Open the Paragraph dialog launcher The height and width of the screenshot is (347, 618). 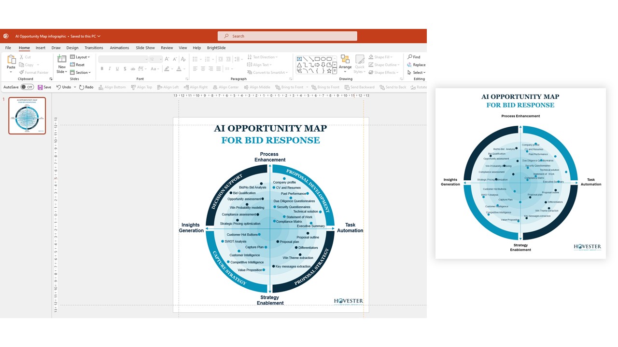point(290,79)
